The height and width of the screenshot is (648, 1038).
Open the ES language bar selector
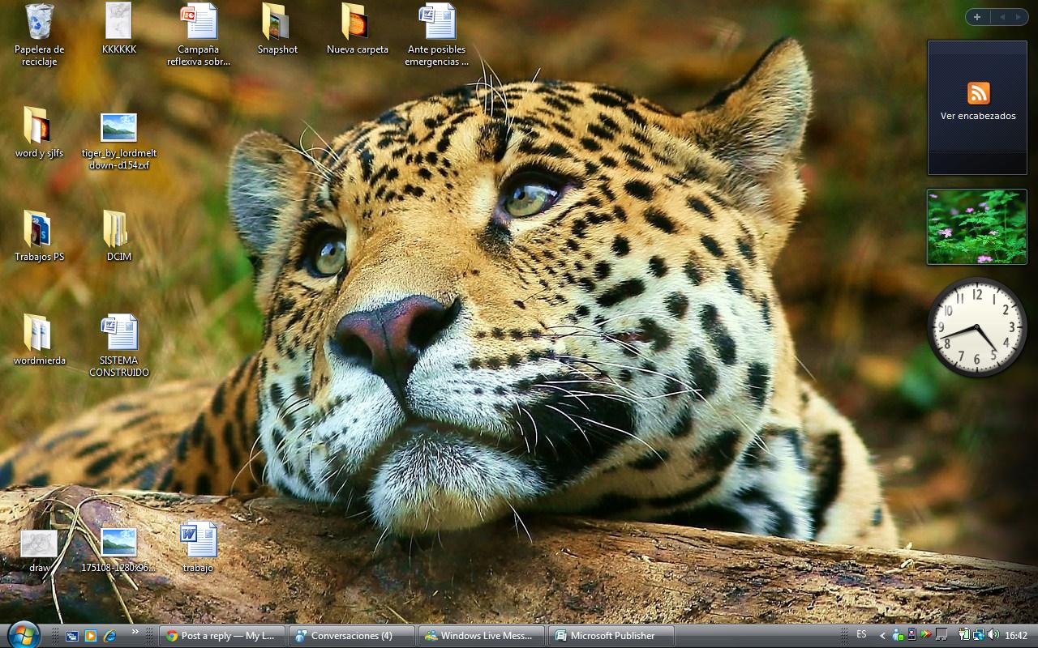(x=861, y=635)
